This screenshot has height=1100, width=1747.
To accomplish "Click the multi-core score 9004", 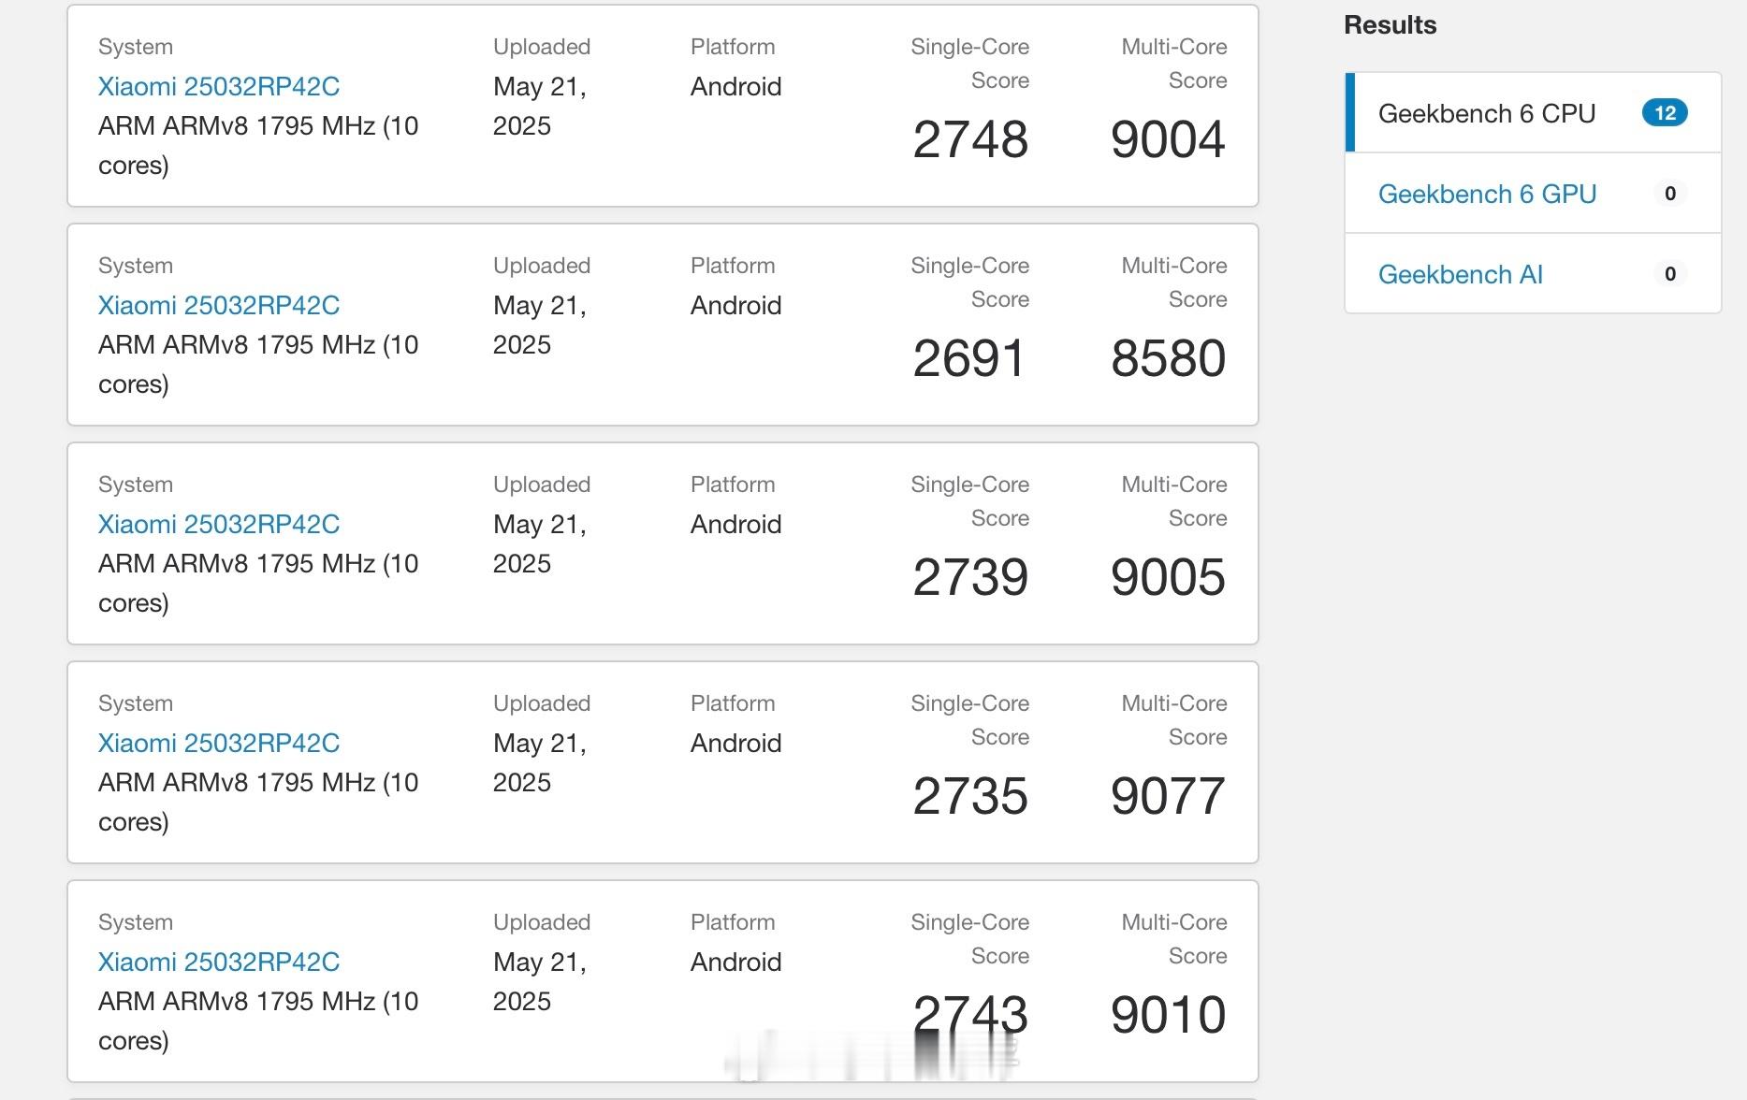I will [x=1168, y=139].
